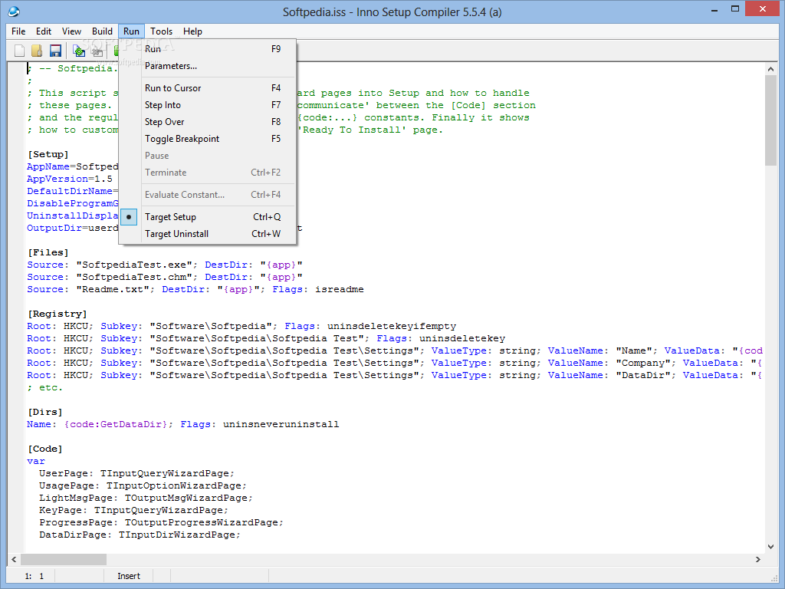Choose Step Into
This screenshot has height=589, width=785.
[x=207, y=105]
